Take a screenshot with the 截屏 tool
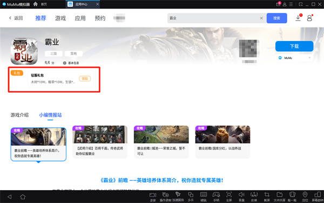This screenshot has width=324, height=203. (267, 197)
